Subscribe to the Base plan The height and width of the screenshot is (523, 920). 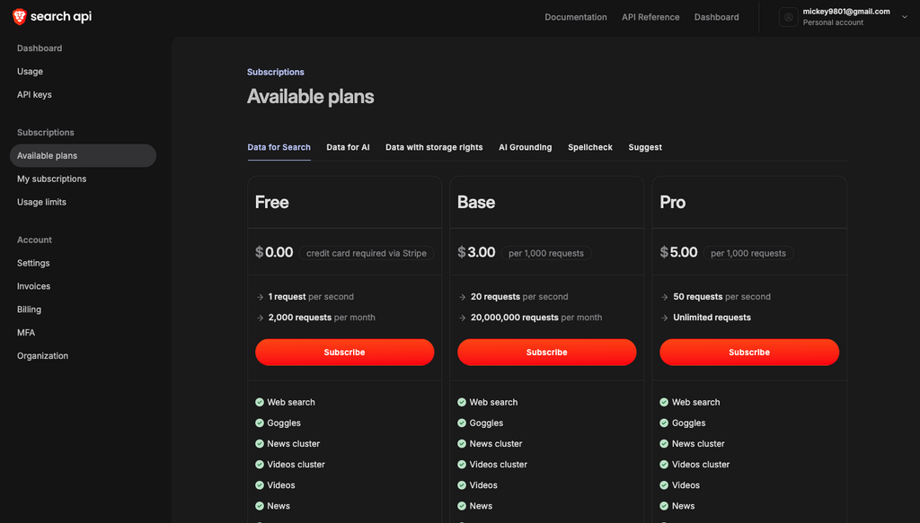pyautogui.click(x=546, y=352)
